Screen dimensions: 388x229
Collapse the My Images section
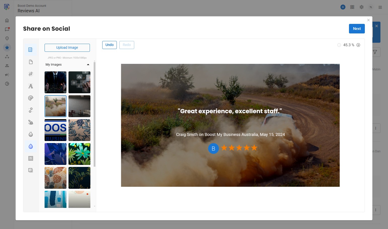88,65
